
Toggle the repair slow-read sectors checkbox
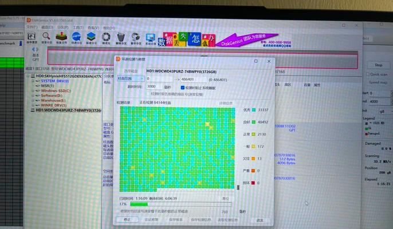coord(117,211)
